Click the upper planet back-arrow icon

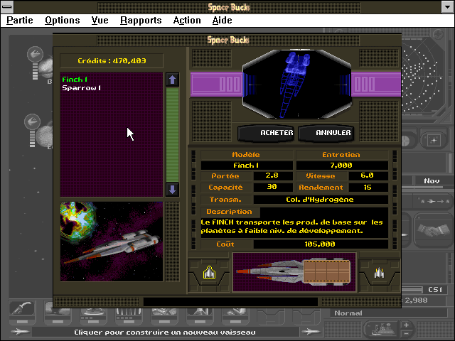coord(35,54)
